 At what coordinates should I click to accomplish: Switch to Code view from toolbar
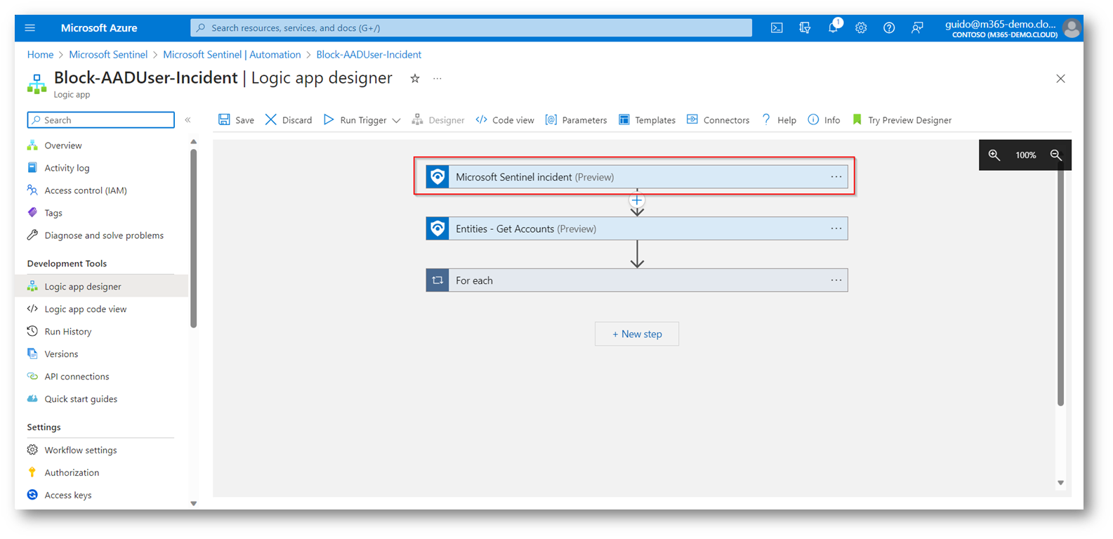click(505, 120)
